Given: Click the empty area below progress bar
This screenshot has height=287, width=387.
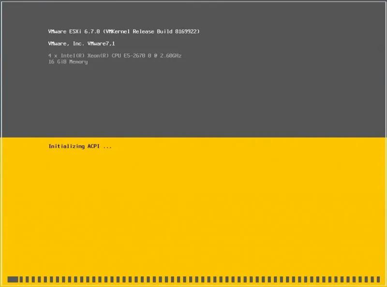Looking at the screenshot, I should (193, 285).
